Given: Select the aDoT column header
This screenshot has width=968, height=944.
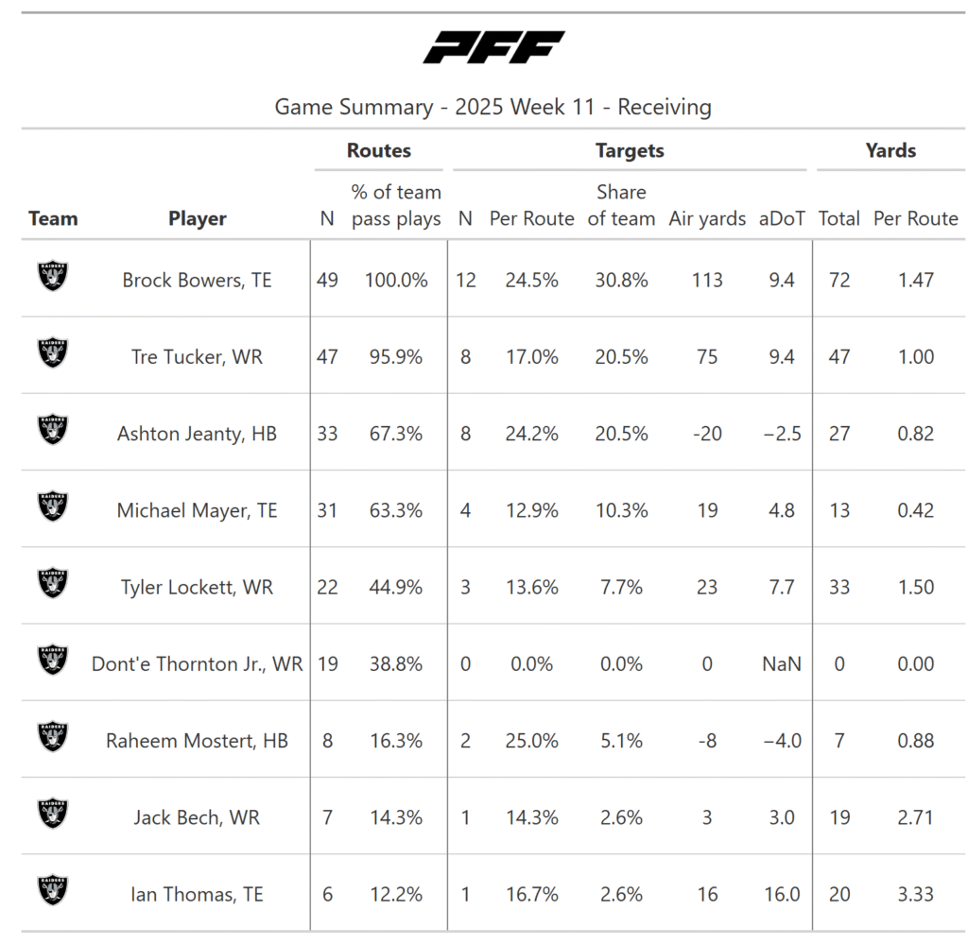Looking at the screenshot, I should pos(782,218).
